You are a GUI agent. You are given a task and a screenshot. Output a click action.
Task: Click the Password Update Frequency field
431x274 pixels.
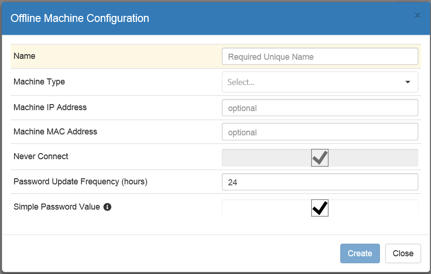tap(320, 182)
